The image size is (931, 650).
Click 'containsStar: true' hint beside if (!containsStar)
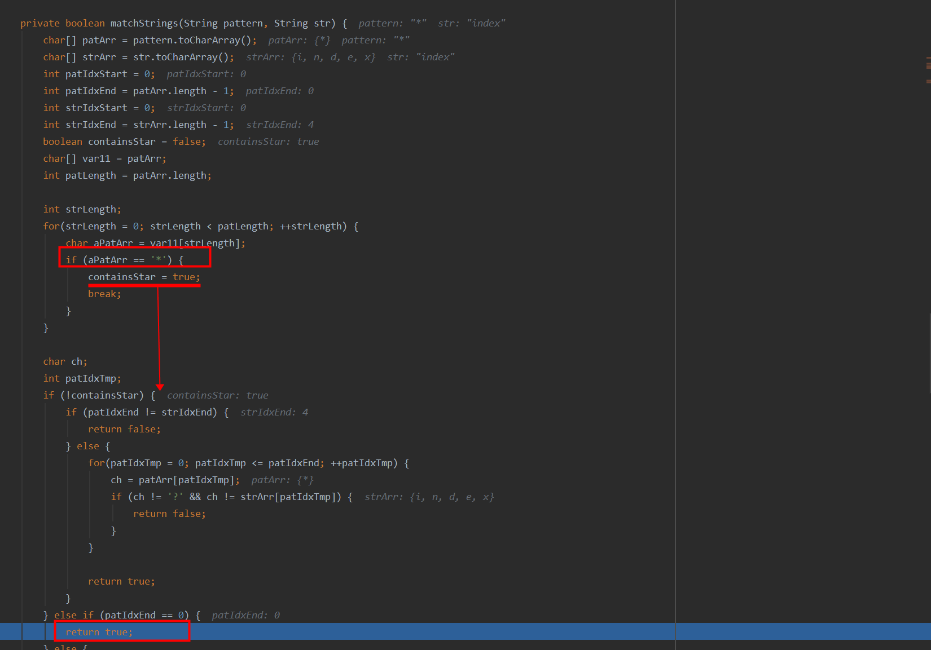(x=217, y=395)
